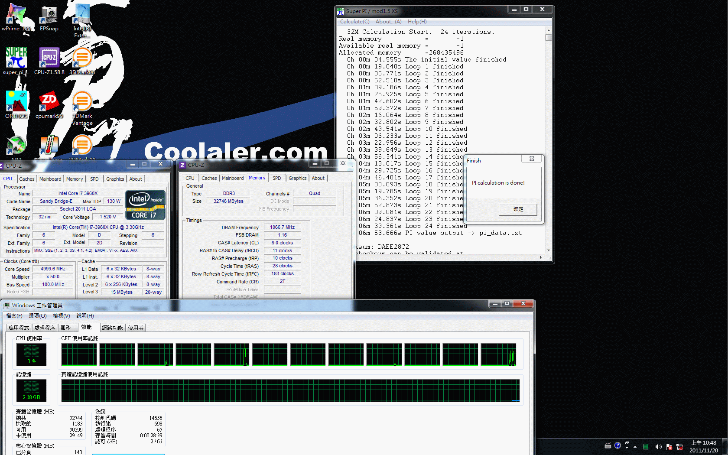Open Graphics tab in left CPU-Z window
Viewport: 728px width, 455px height.
(x=115, y=179)
